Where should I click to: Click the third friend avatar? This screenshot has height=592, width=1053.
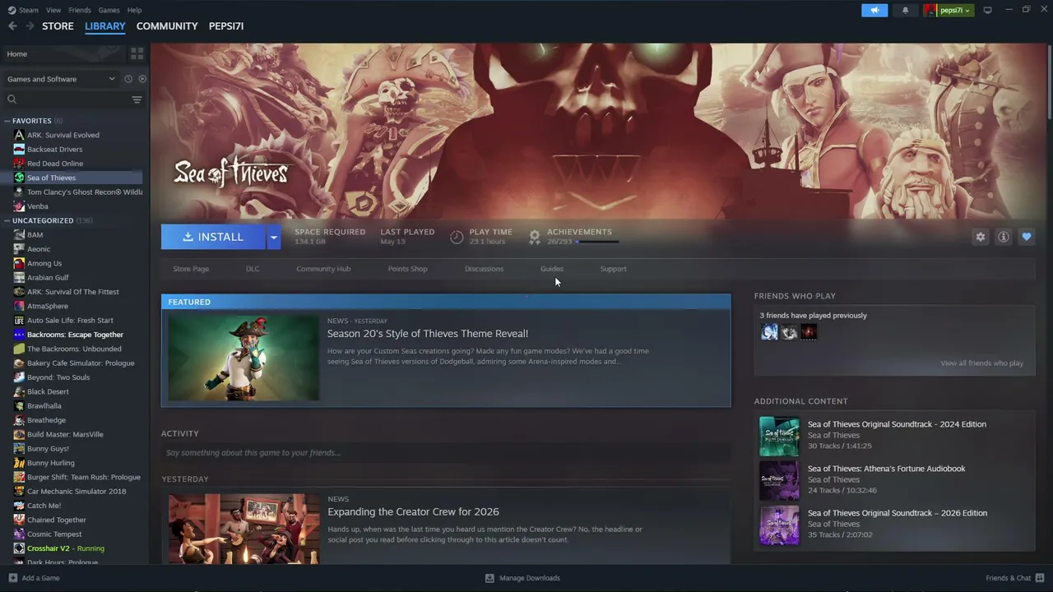[x=809, y=332]
